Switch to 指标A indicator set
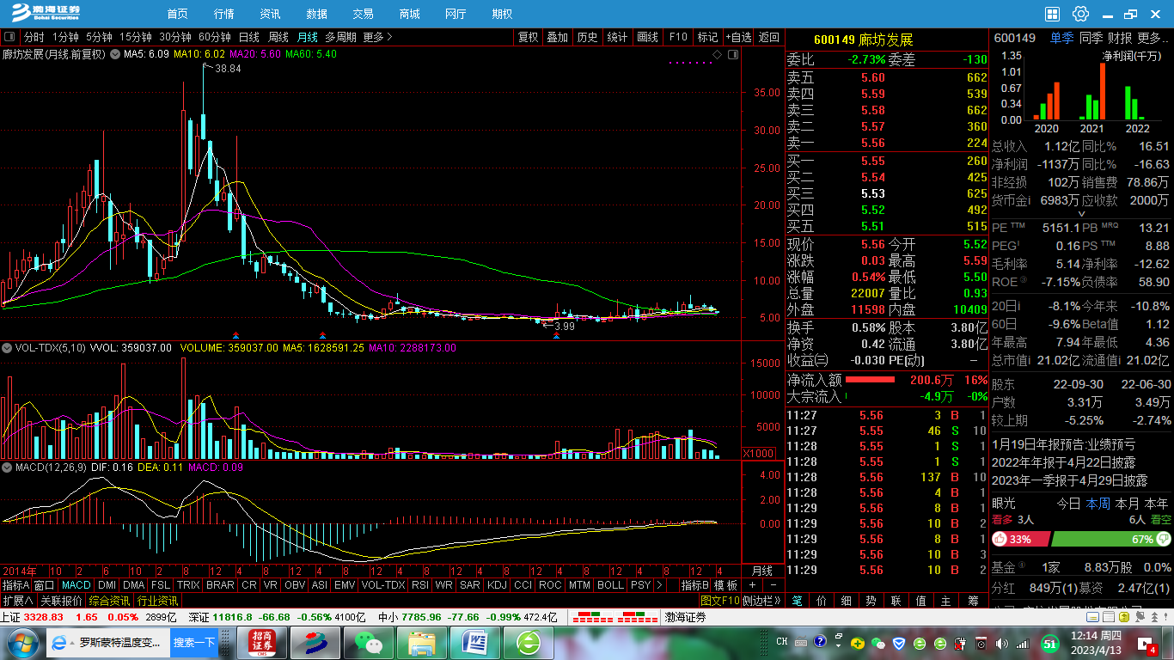This screenshot has height=660, width=1174. (x=15, y=585)
